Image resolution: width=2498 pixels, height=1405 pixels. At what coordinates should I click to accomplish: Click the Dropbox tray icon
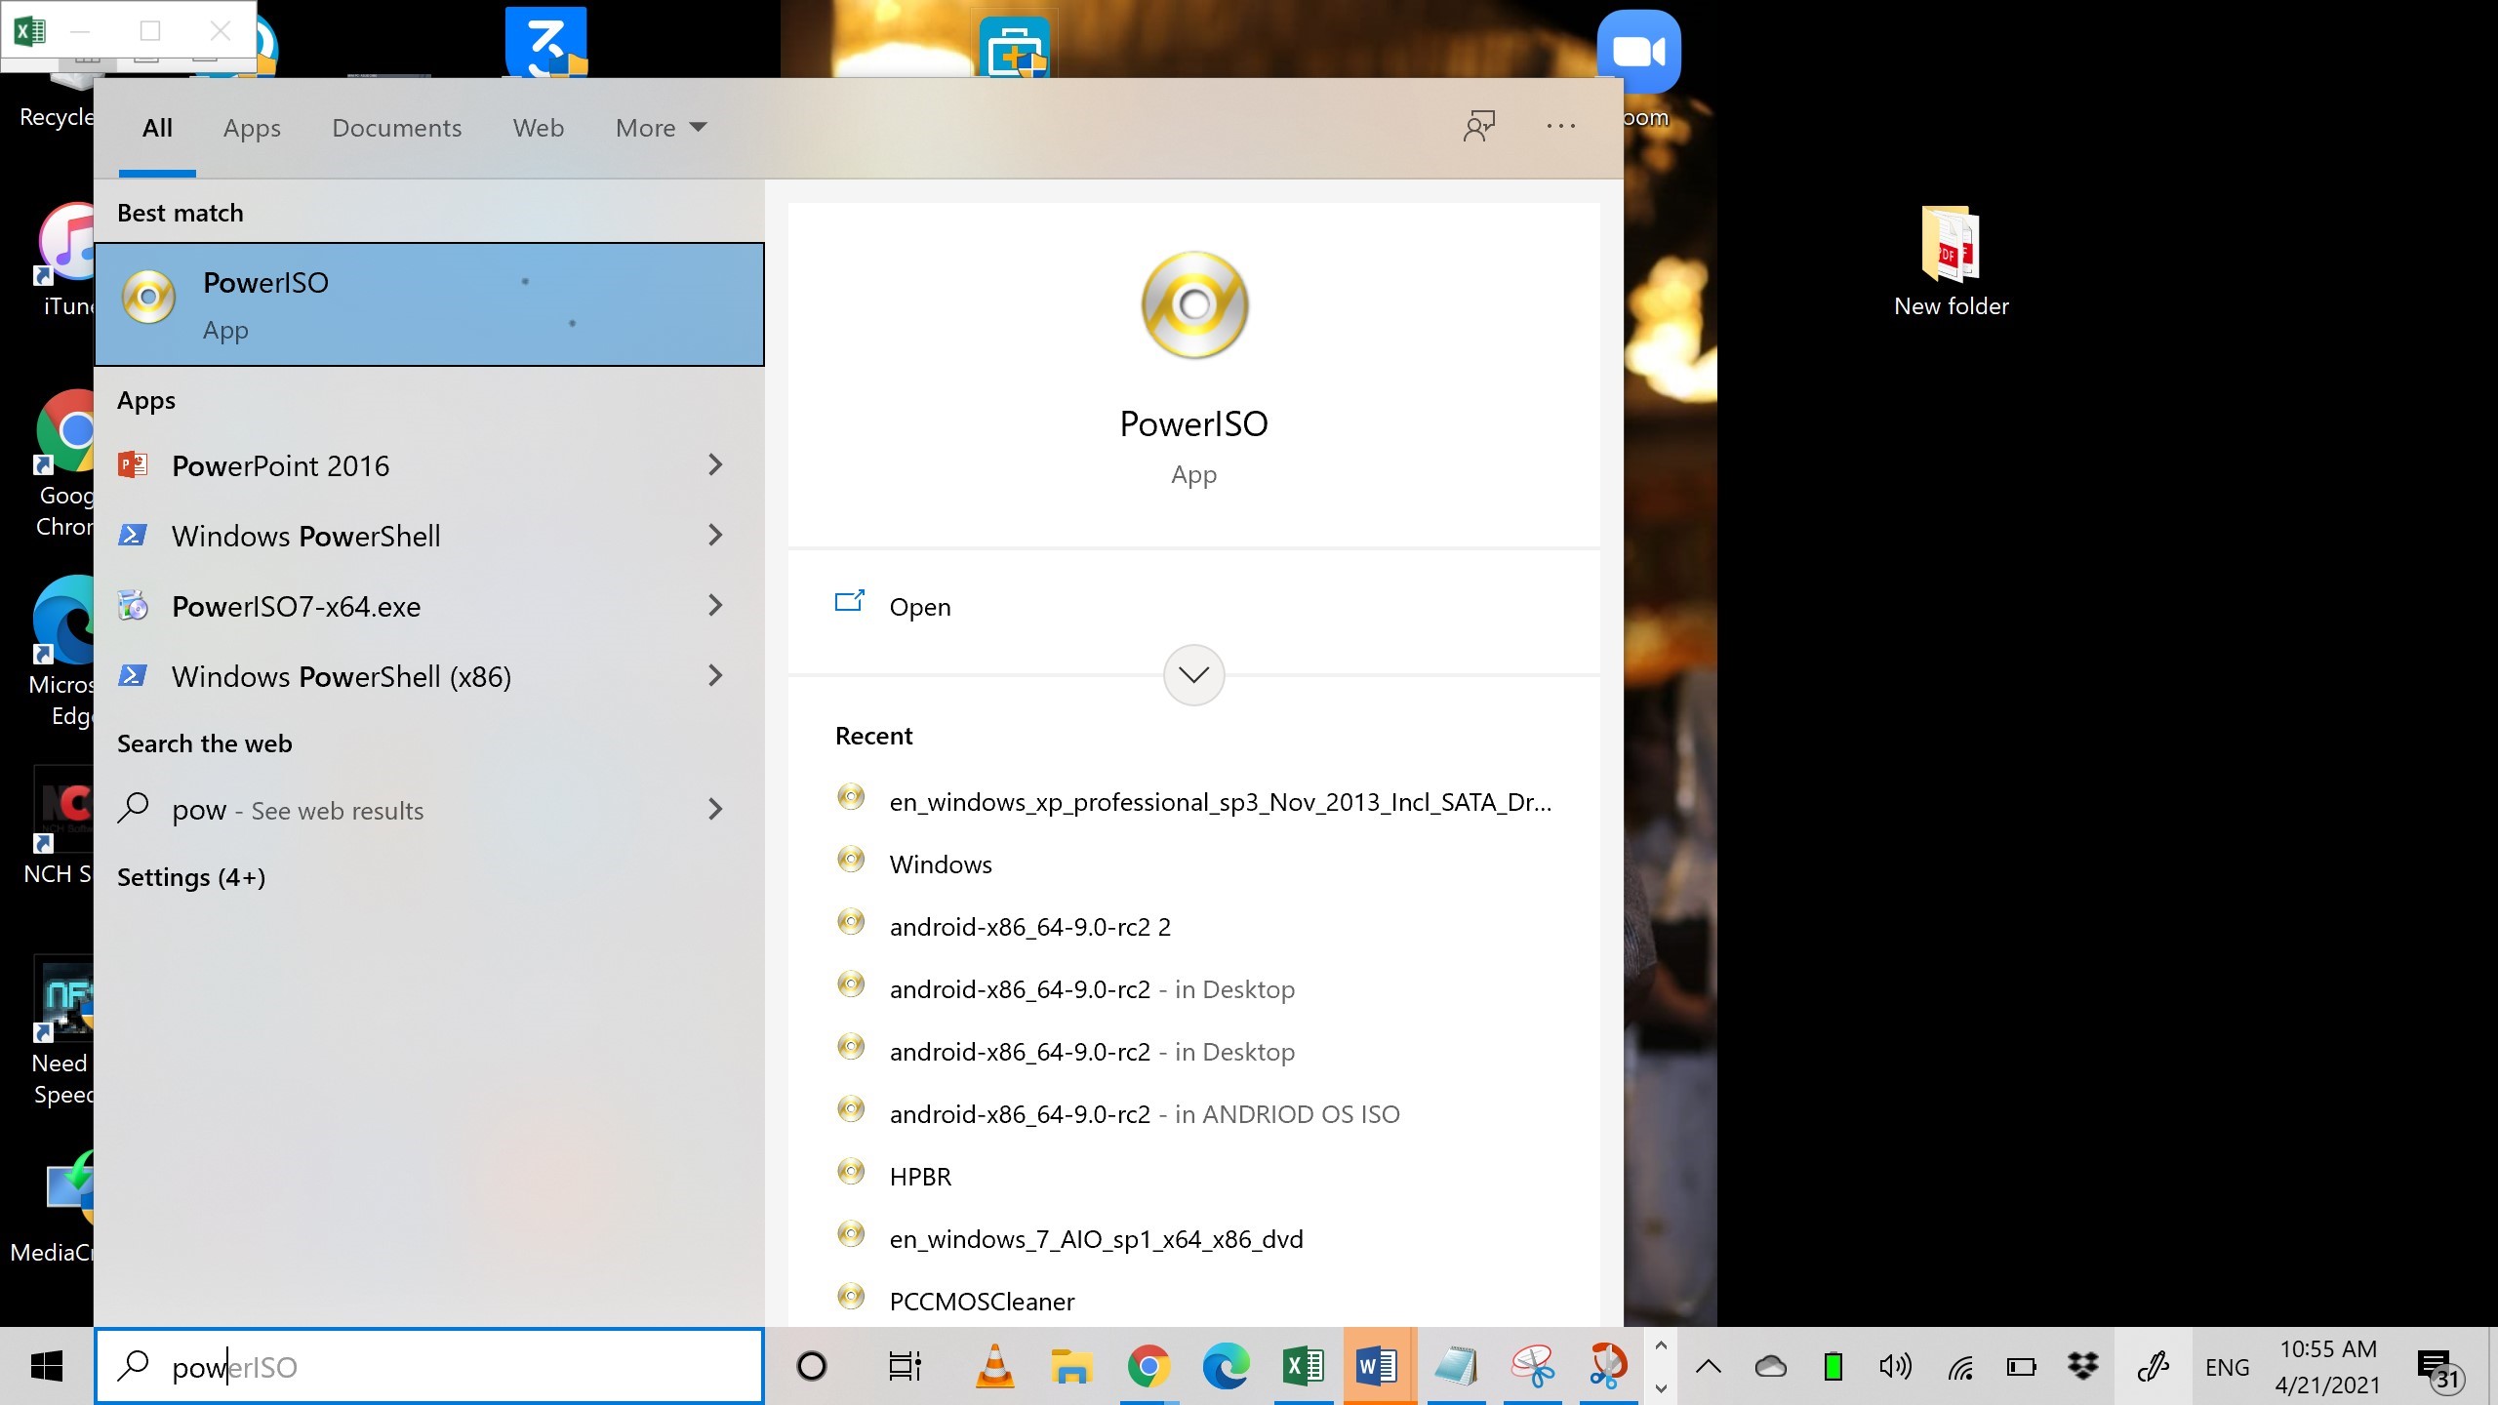pyautogui.click(x=2082, y=1366)
